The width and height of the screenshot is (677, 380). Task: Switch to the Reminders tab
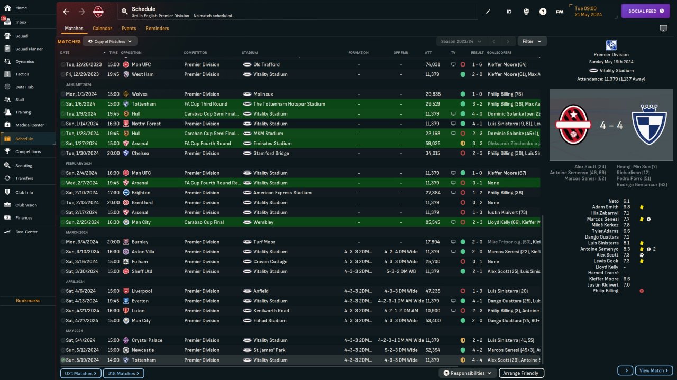[x=157, y=28]
